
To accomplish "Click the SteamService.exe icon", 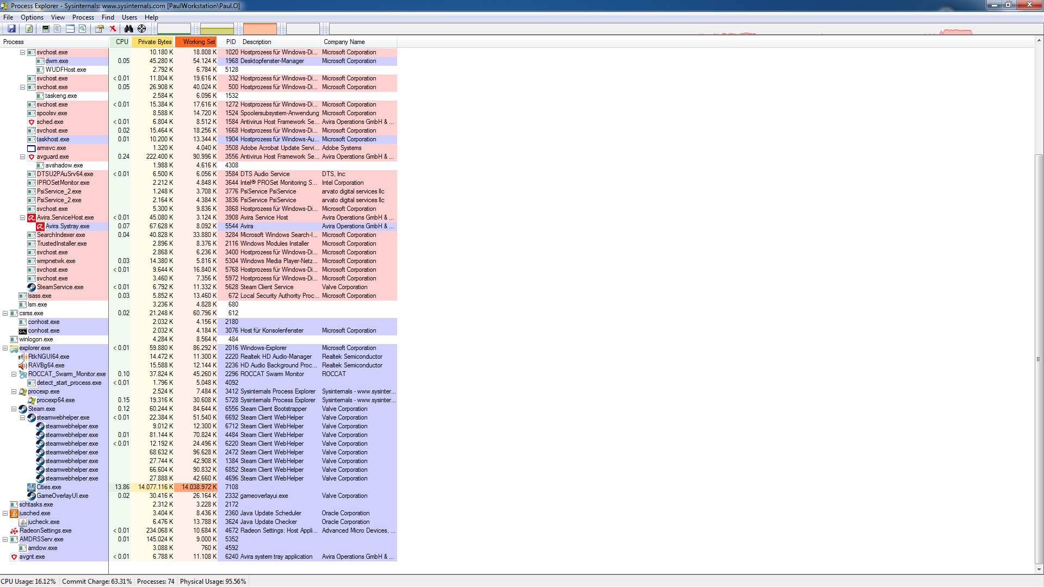I will (32, 287).
